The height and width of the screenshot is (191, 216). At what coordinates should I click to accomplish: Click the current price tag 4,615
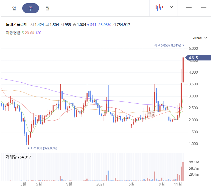click(198, 58)
